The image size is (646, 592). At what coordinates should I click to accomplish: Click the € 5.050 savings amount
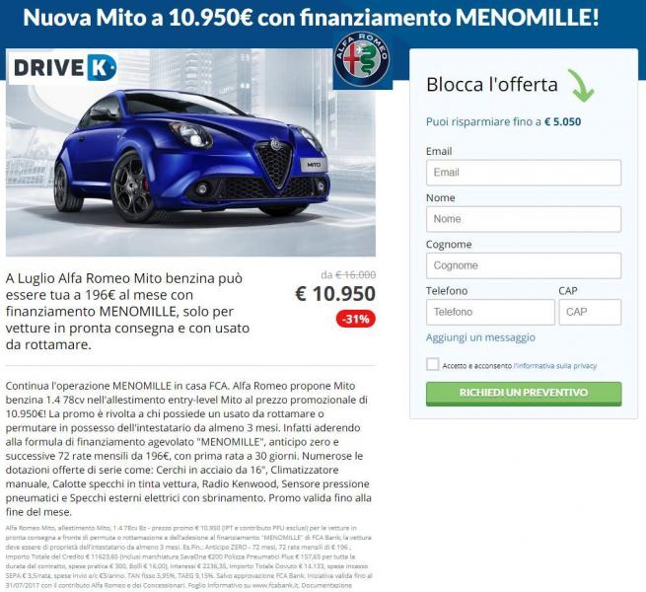[563, 122]
